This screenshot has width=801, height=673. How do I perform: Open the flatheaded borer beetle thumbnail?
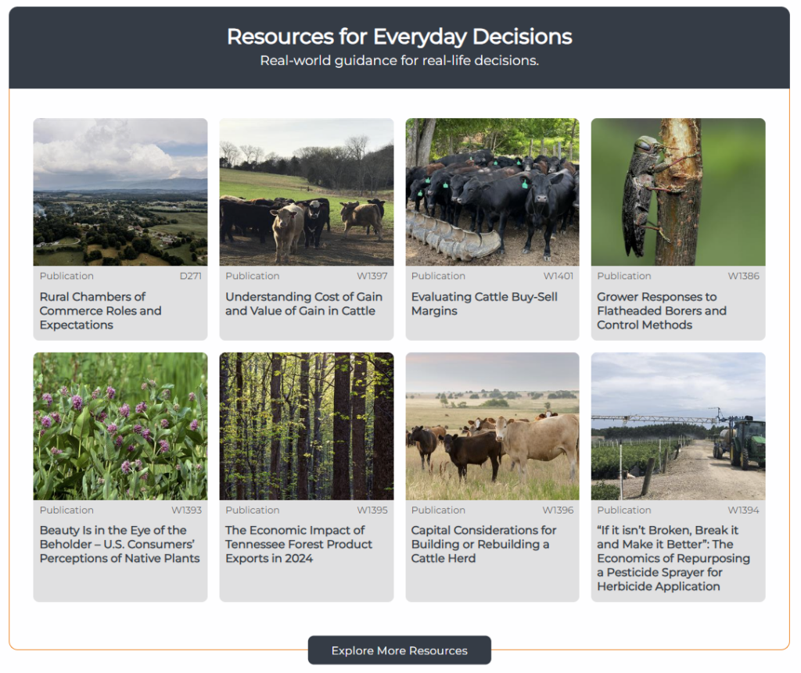pyautogui.click(x=678, y=192)
